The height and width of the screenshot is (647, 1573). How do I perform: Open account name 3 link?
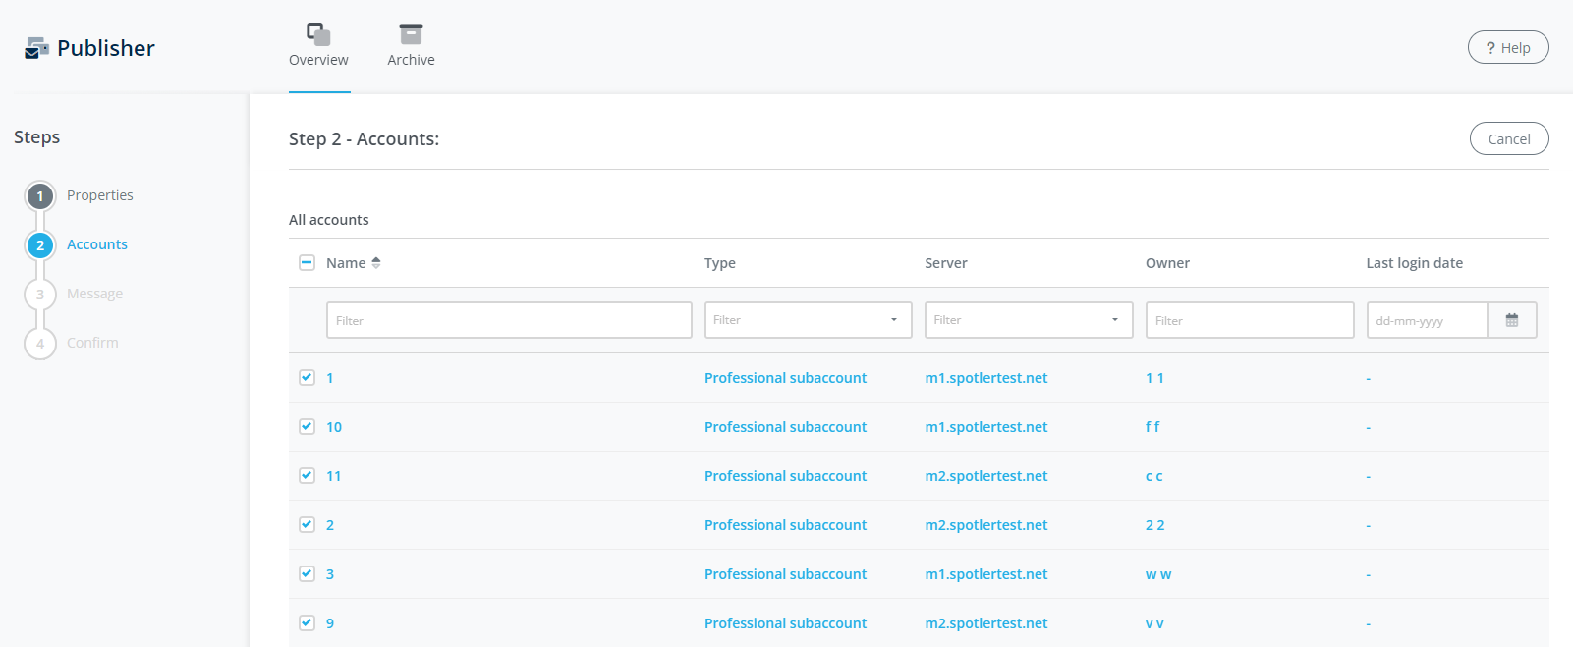pyautogui.click(x=330, y=574)
